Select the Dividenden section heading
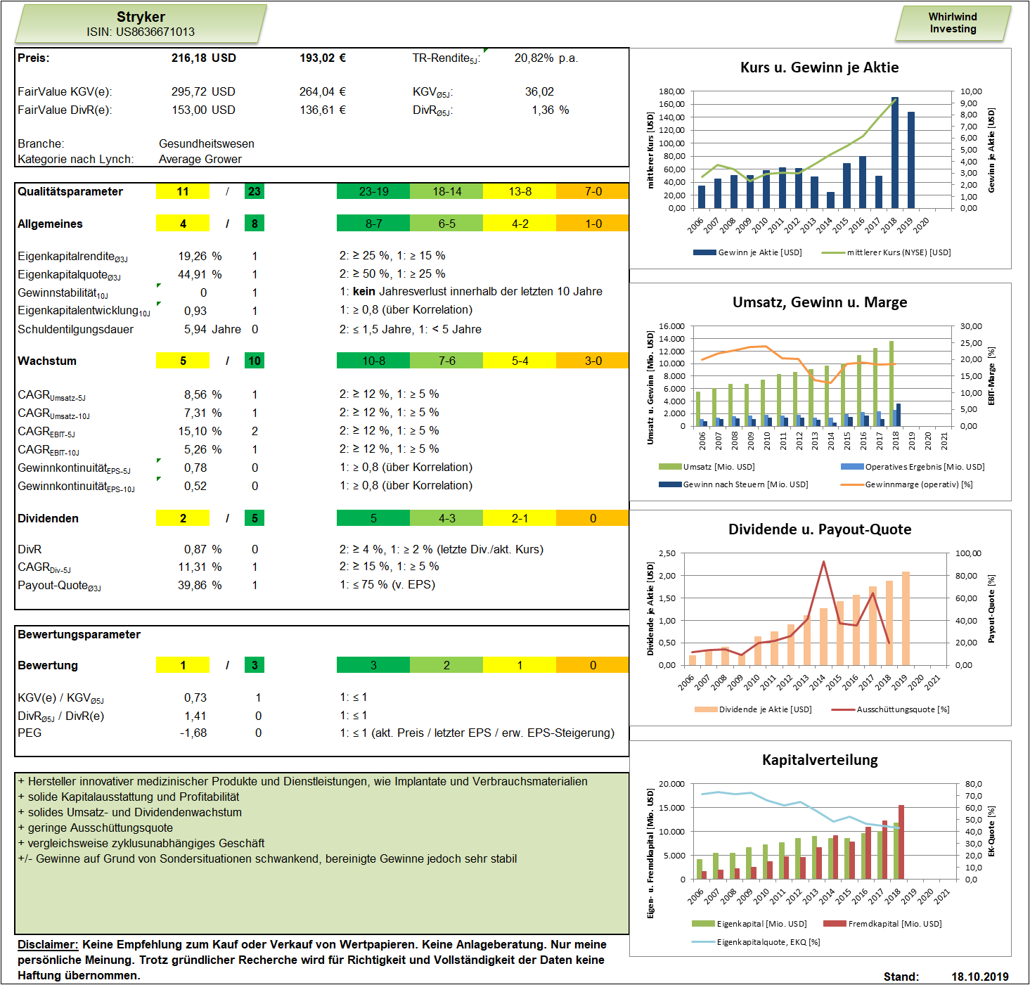The height and width of the screenshot is (985, 1030). click(48, 518)
